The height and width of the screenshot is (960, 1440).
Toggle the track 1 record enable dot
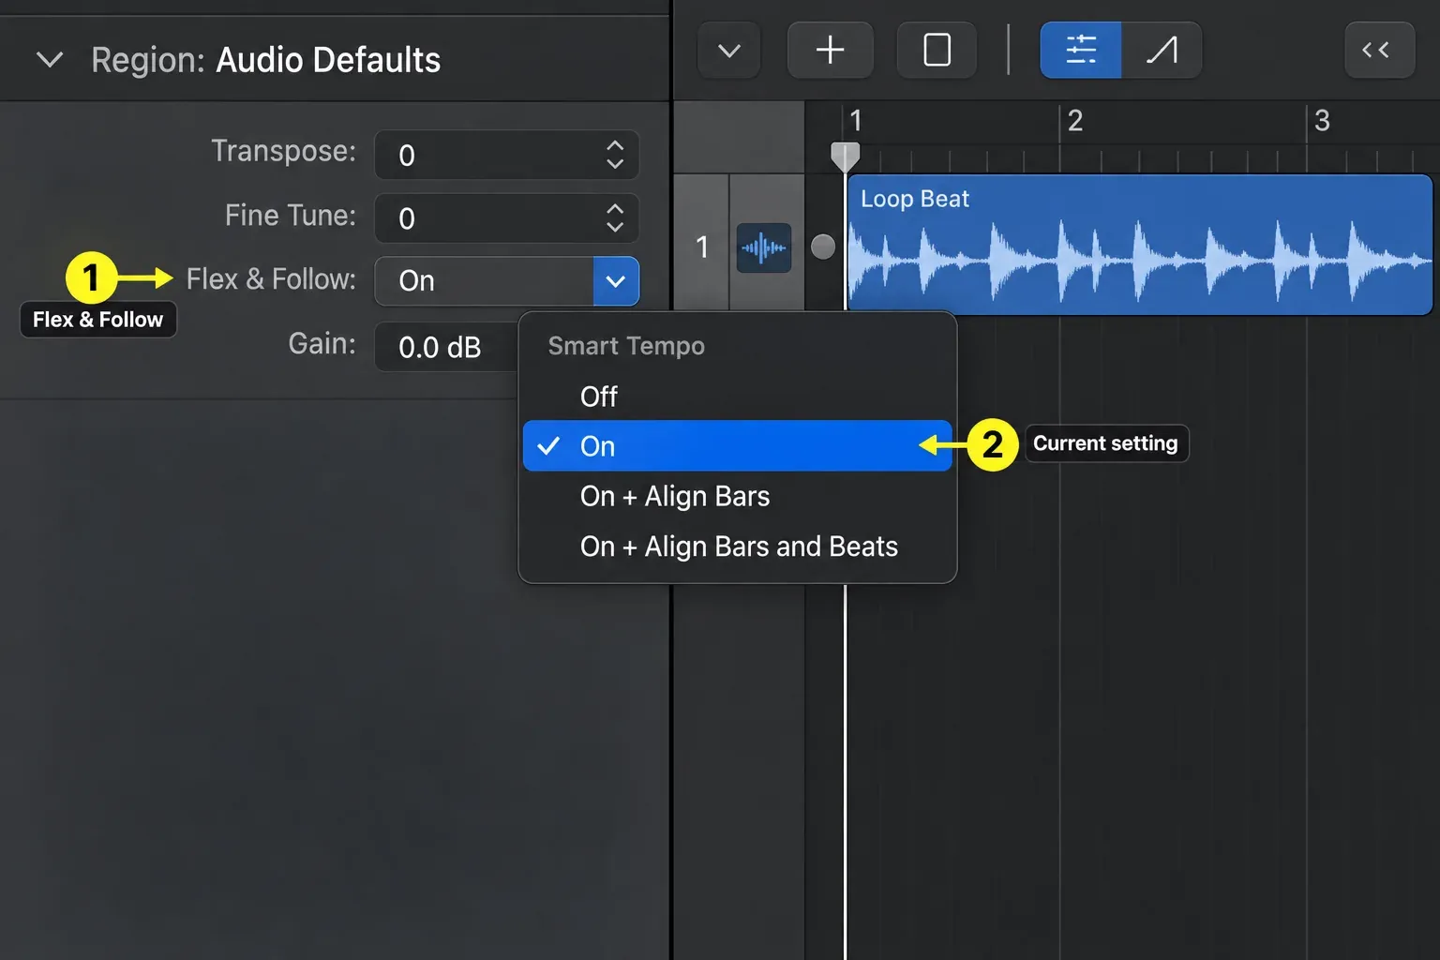point(823,247)
